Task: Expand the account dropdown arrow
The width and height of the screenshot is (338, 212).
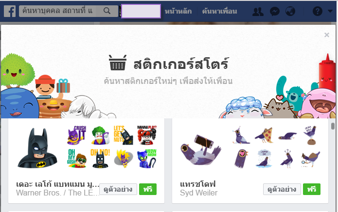Action: coord(330,11)
